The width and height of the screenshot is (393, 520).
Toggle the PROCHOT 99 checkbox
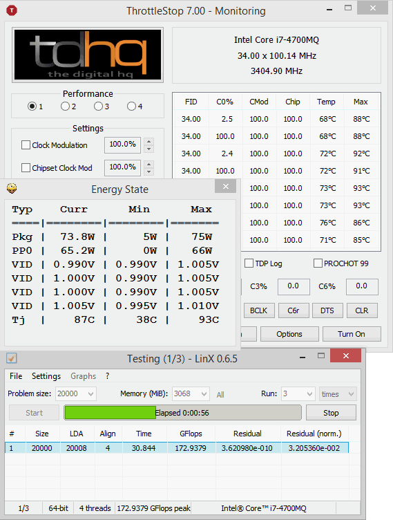point(318,263)
